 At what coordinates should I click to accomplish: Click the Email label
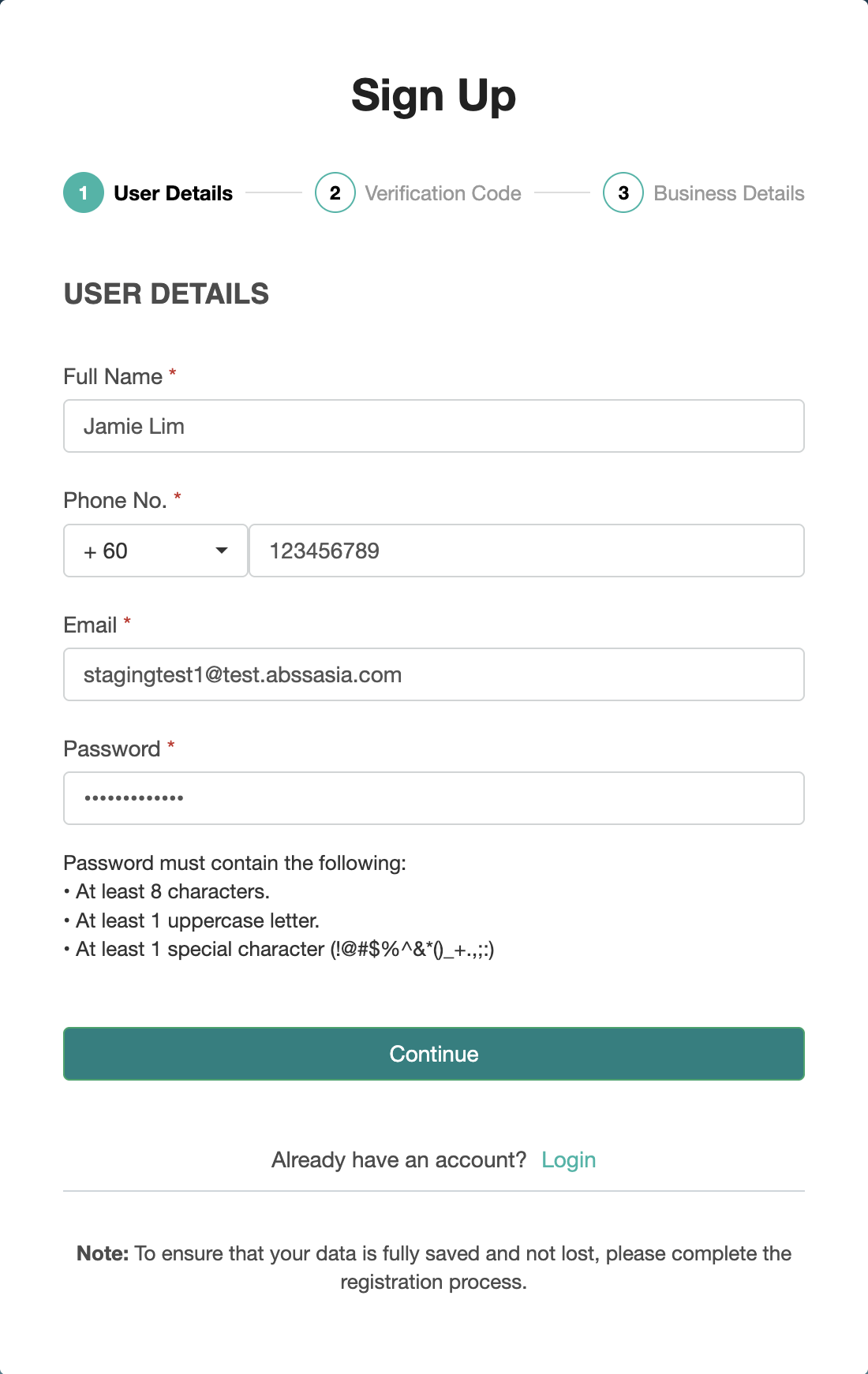pos(90,625)
